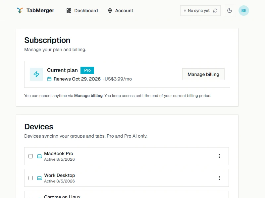Click the lightning bolt plan icon
The width and height of the screenshot is (265, 198).
(36, 74)
